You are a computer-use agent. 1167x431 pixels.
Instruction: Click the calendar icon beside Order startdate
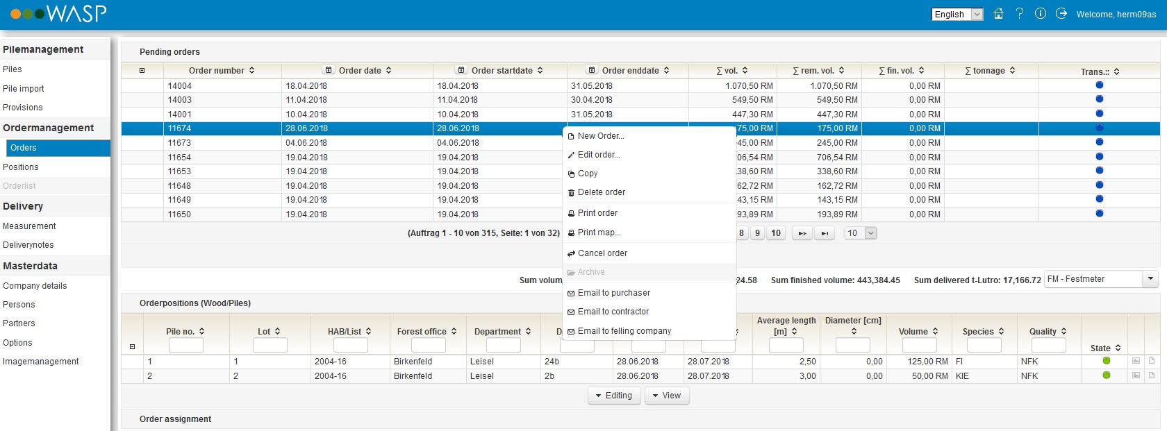[x=461, y=70]
